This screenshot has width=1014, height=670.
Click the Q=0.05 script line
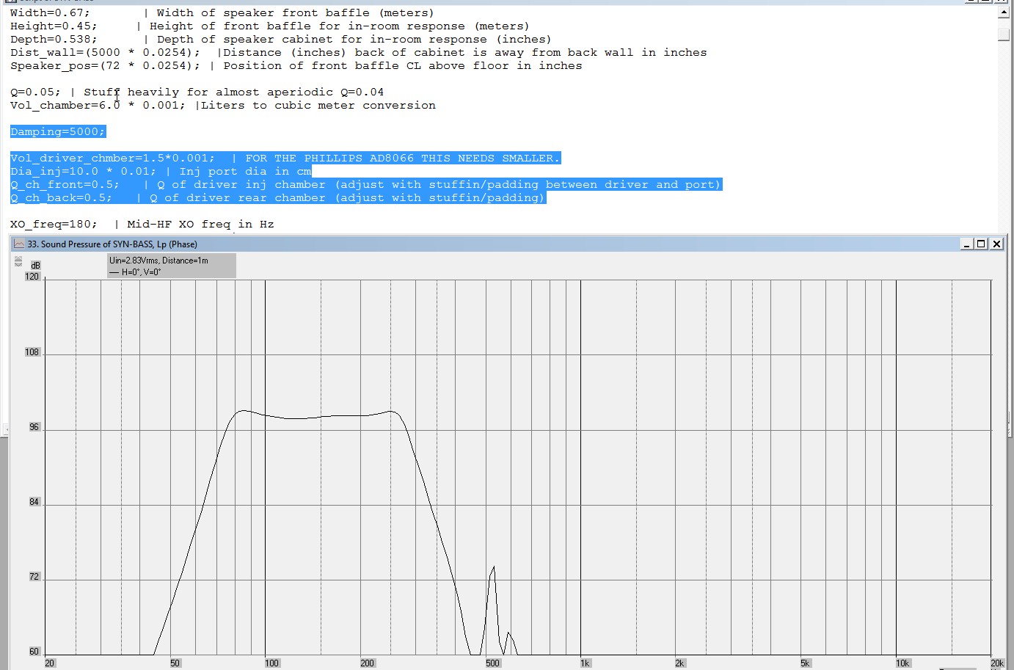coord(197,92)
